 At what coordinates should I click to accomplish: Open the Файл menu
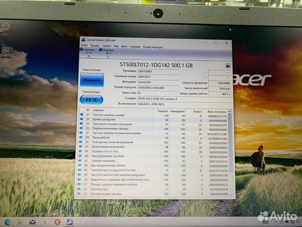coord(84,45)
